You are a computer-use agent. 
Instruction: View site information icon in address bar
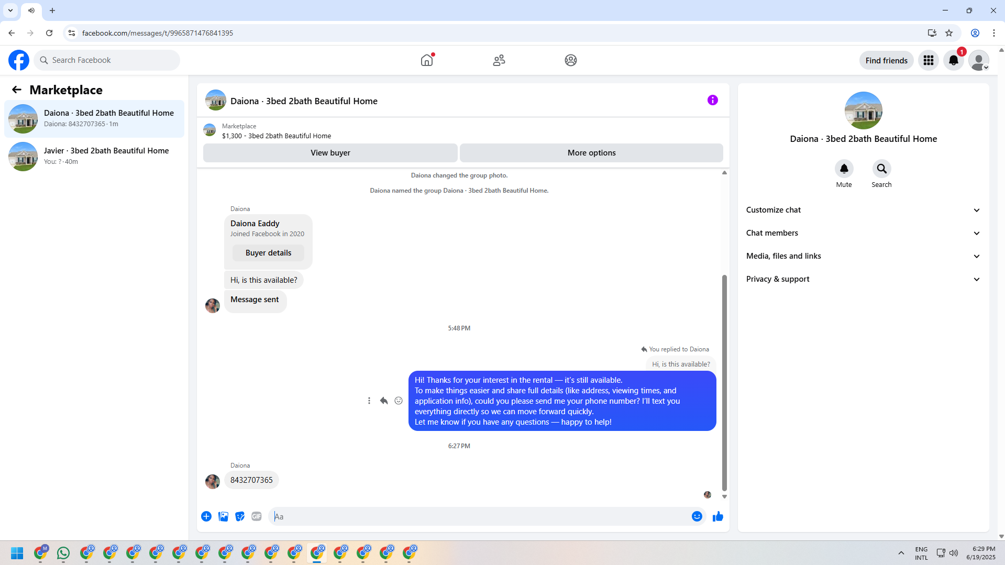click(x=72, y=33)
